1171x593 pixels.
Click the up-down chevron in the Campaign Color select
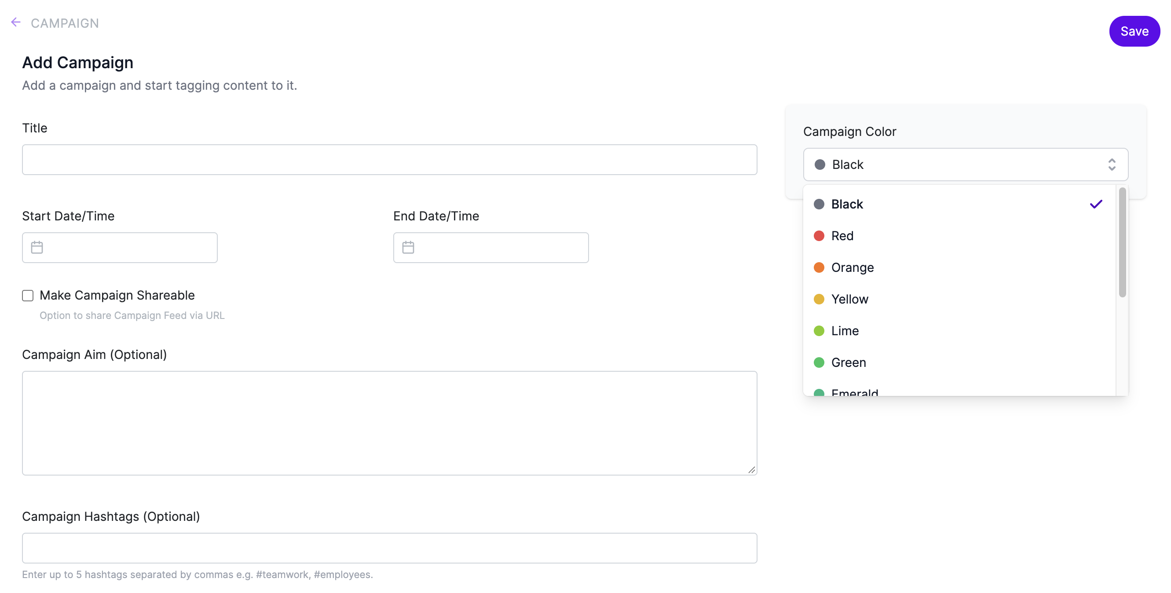[1112, 165]
